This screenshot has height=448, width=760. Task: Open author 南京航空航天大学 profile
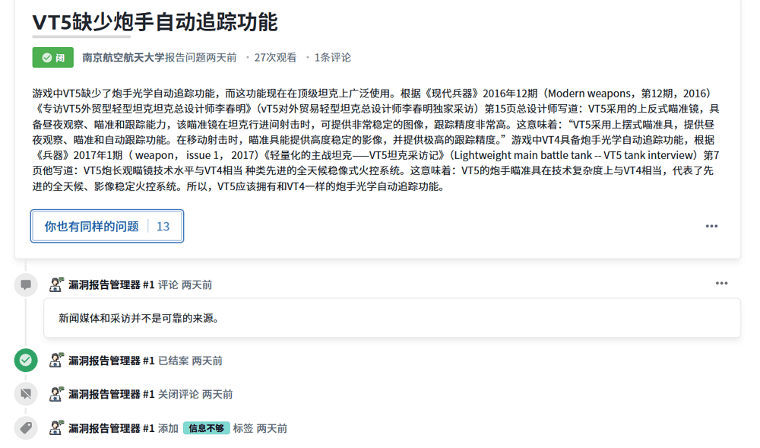(x=123, y=57)
